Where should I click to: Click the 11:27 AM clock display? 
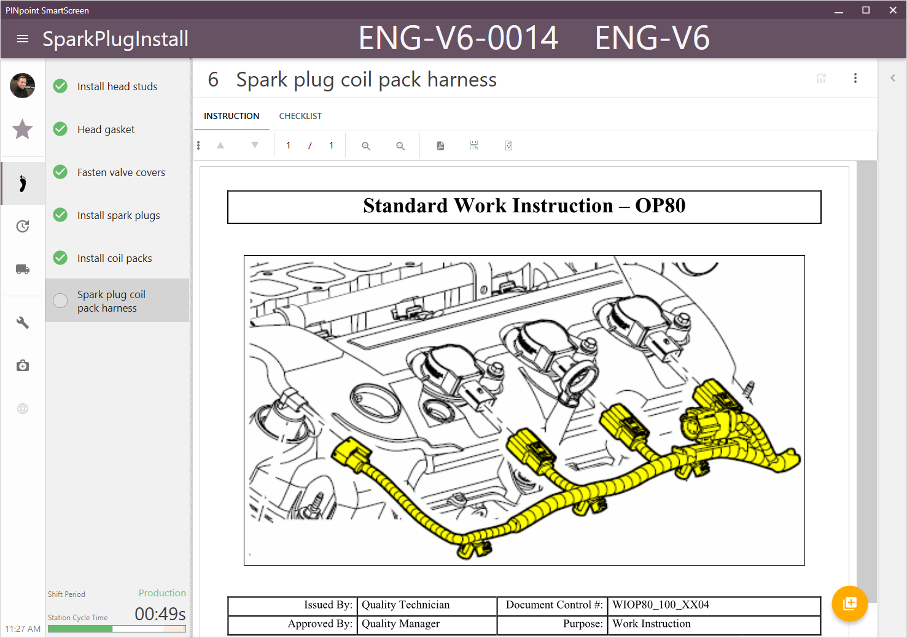point(23,629)
